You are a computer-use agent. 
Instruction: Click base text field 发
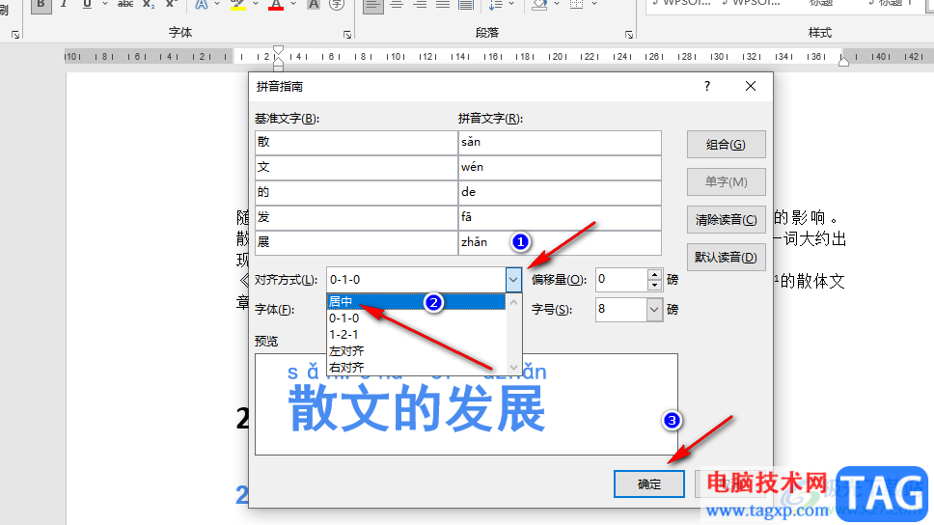coord(356,217)
